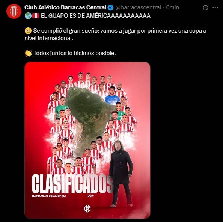Open the Clasificados poster image

(87, 140)
